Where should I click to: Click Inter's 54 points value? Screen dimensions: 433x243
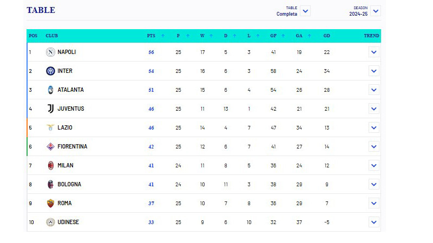151,71
